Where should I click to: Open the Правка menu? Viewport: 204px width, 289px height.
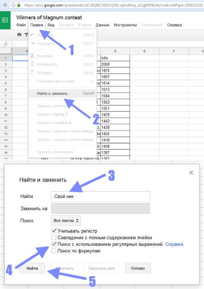pyautogui.click(x=37, y=25)
